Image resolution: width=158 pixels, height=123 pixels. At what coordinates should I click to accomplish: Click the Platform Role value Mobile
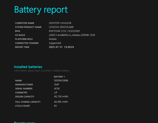pos(53,39)
